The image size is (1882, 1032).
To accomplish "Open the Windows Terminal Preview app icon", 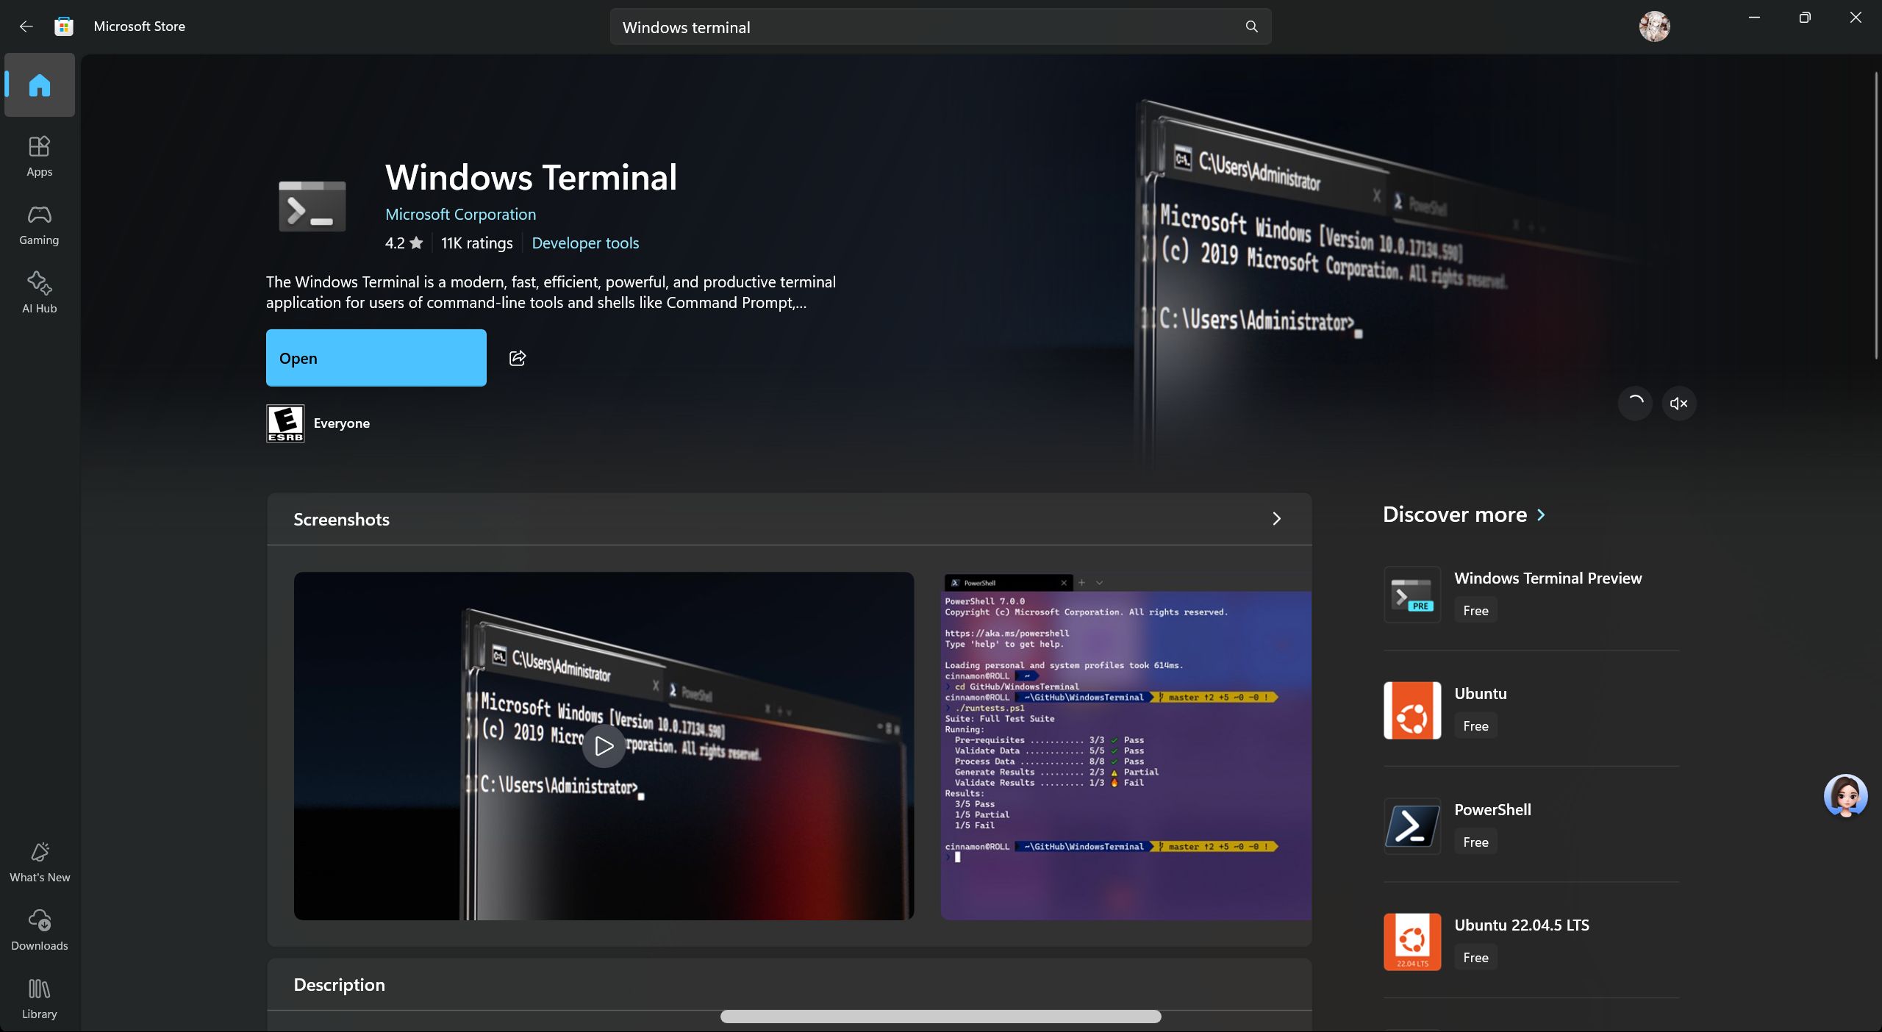I will 1412,595.
